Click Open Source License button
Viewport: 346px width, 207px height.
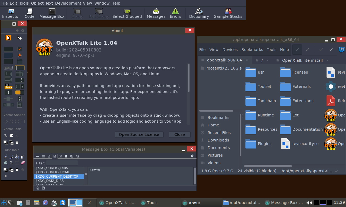coord(139,134)
